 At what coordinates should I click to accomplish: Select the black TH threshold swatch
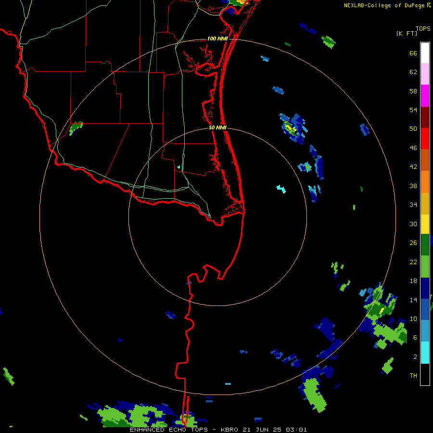[425, 374]
